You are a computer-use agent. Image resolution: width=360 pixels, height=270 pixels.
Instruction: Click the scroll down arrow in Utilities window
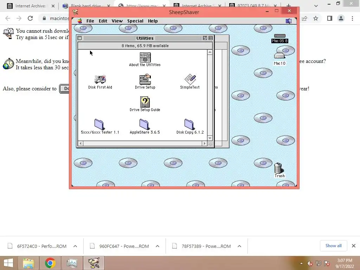pos(210,138)
